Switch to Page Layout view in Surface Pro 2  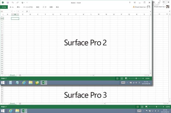tap(122, 78)
